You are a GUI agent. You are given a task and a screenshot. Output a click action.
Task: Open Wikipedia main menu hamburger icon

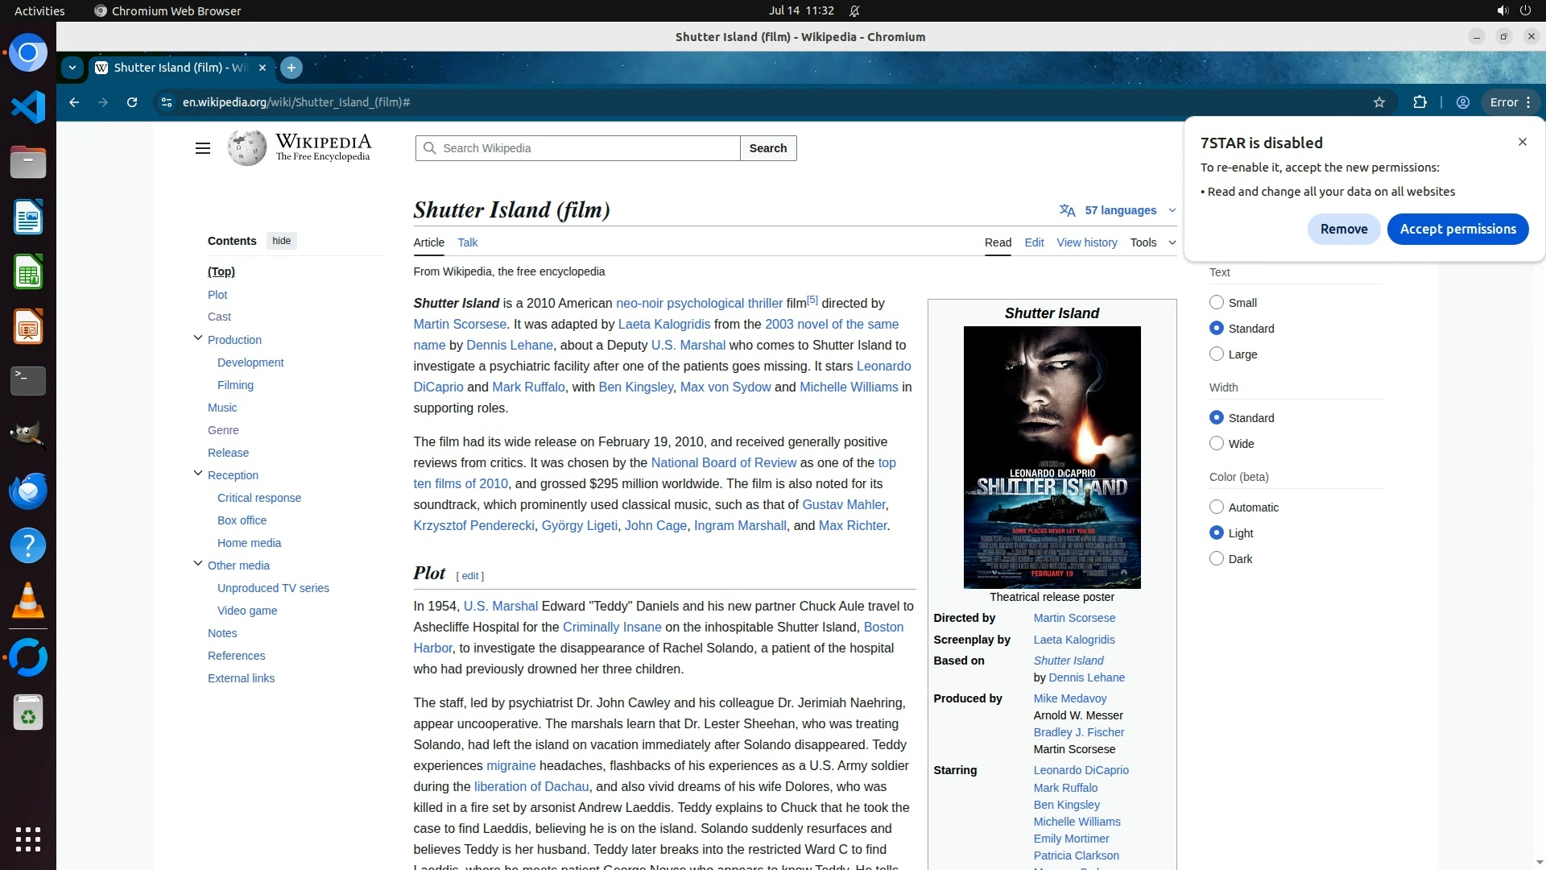tap(203, 148)
